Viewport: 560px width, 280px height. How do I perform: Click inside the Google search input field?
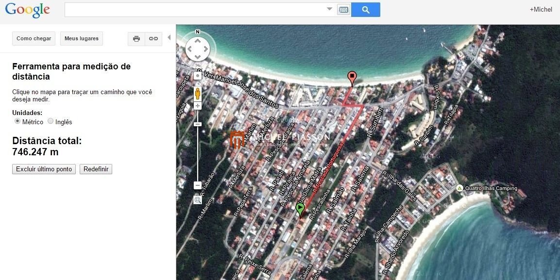(x=194, y=10)
